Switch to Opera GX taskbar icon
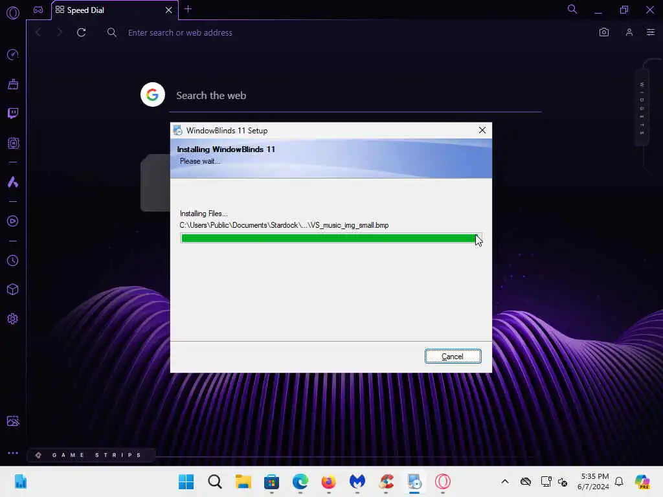Screen dimensions: 663x497 (x=443, y=481)
